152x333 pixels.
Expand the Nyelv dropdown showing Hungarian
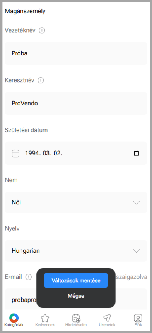[x=76, y=251]
